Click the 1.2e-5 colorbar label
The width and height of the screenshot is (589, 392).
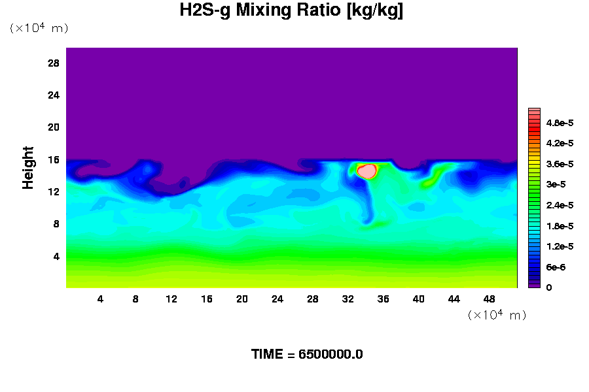[560, 246]
